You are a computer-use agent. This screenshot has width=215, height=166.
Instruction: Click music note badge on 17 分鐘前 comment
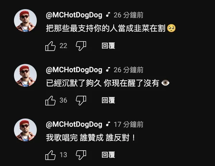(x=108, y=124)
